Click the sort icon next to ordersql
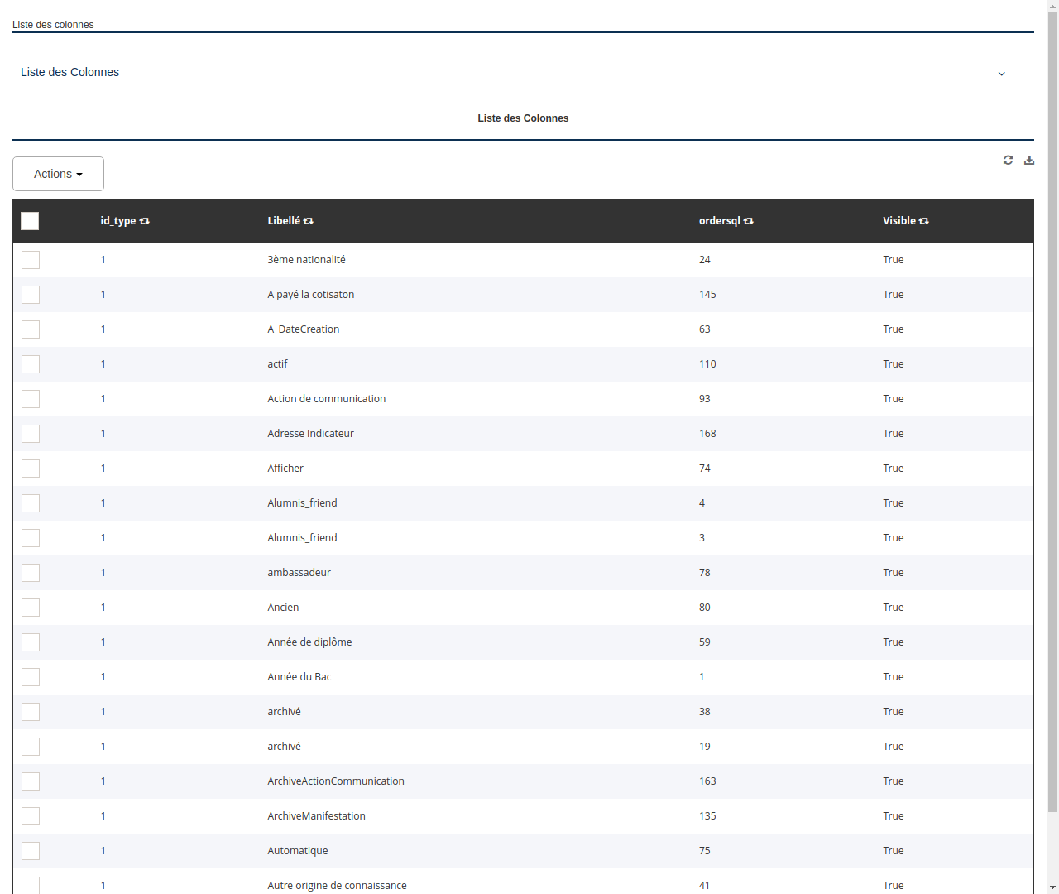The height and width of the screenshot is (894, 1059). pos(748,221)
